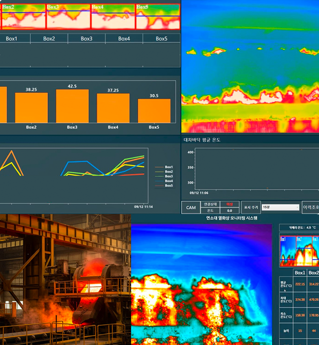Click the 대차바닥 평균 온도 chart area
The height and width of the screenshot is (345, 319).
pos(251,170)
